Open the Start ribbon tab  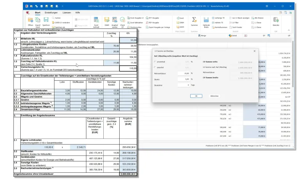tap(37, 13)
